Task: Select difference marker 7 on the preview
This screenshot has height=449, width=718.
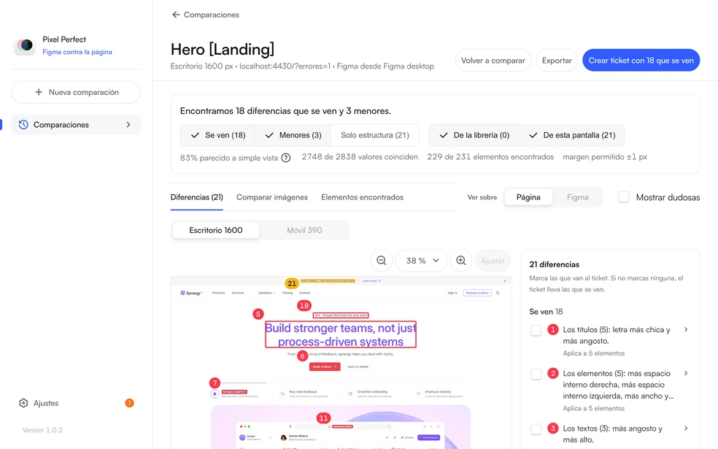Action: (215, 383)
